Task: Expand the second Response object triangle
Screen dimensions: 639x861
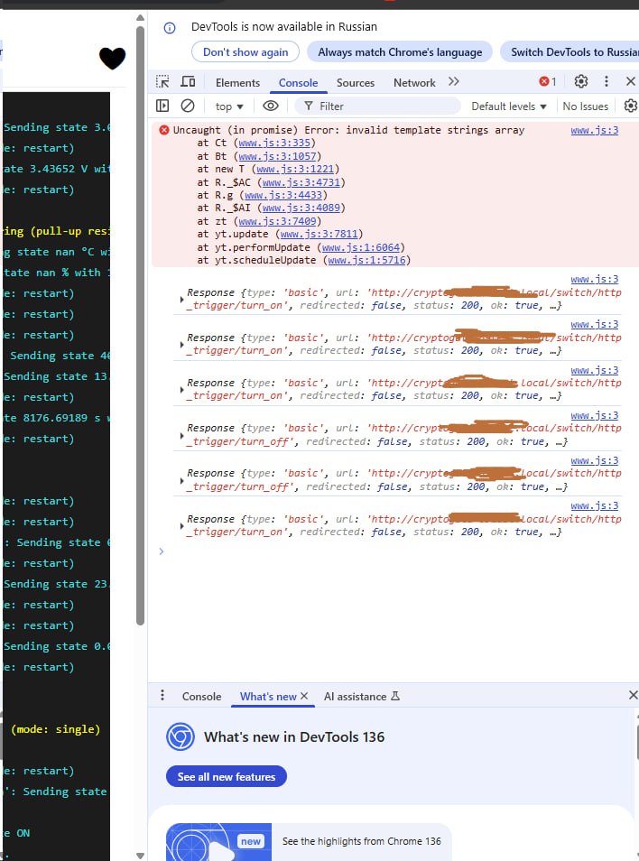Action: (x=181, y=344)
